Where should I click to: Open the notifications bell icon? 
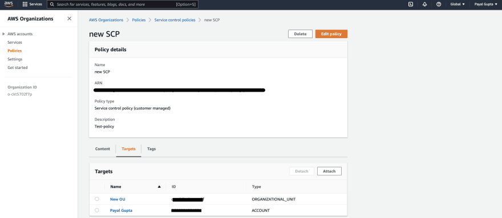[x=424, y=5]
